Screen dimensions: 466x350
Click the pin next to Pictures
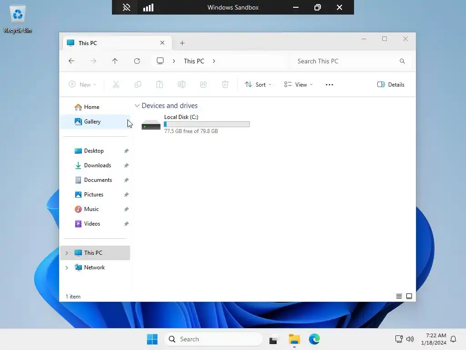pos(127,195)
